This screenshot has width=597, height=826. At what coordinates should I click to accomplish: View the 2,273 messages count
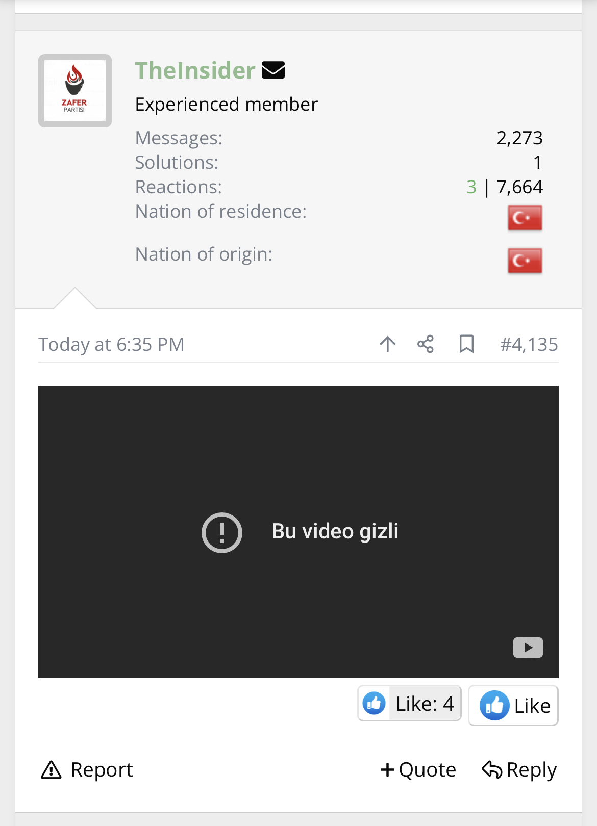519,138
